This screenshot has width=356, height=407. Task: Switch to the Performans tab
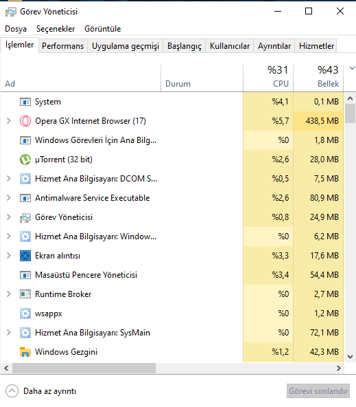(x=63, y=46)
